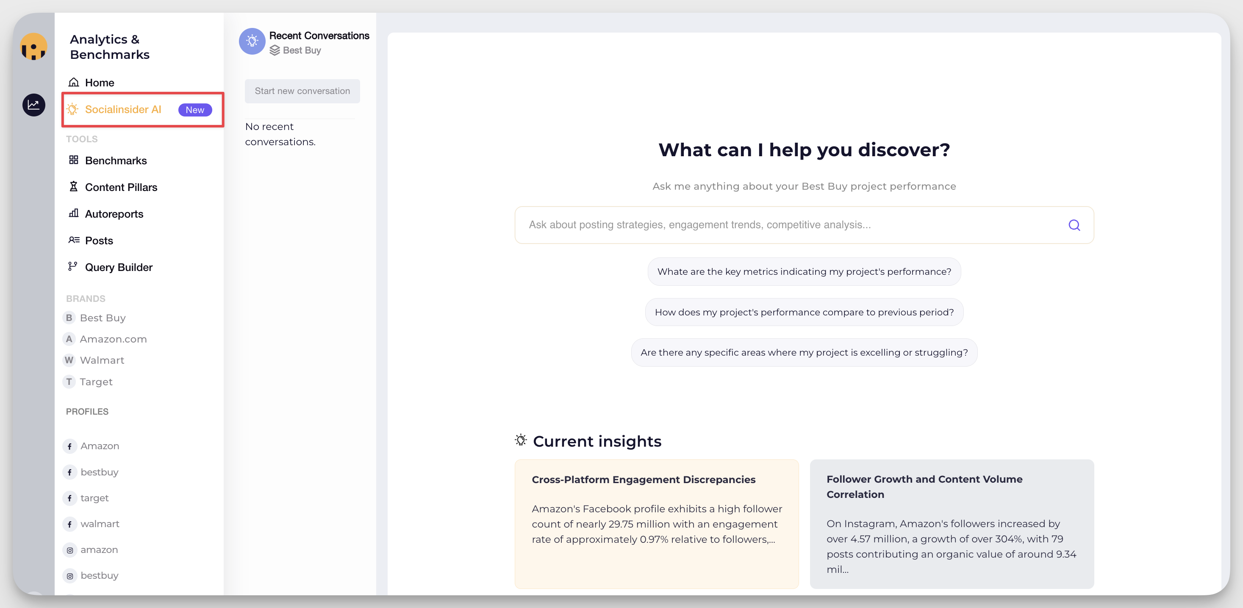This screenshot has height=608, width=1243.
Task: Select Socialinsider AI in sidebar
Action: pos(123,110)
